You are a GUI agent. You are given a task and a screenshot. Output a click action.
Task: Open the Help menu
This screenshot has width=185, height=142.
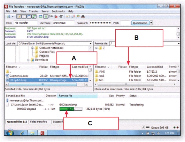(70, 11)
